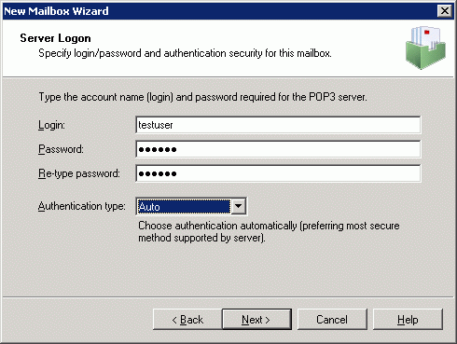The height and width of the screenshot is (344, 457).
Task: Click the Password label
Action: 61,149
